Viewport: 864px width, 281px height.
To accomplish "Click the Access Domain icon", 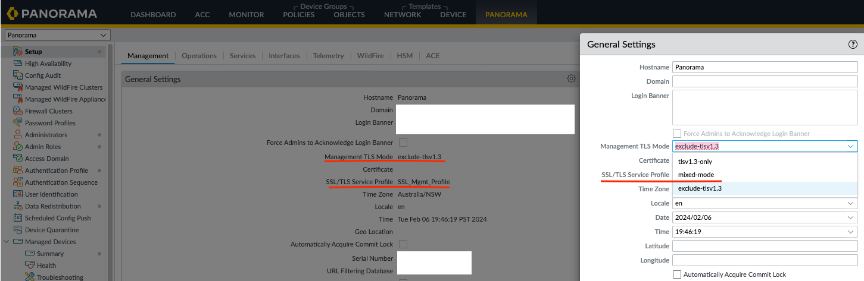I will point(18,159).
